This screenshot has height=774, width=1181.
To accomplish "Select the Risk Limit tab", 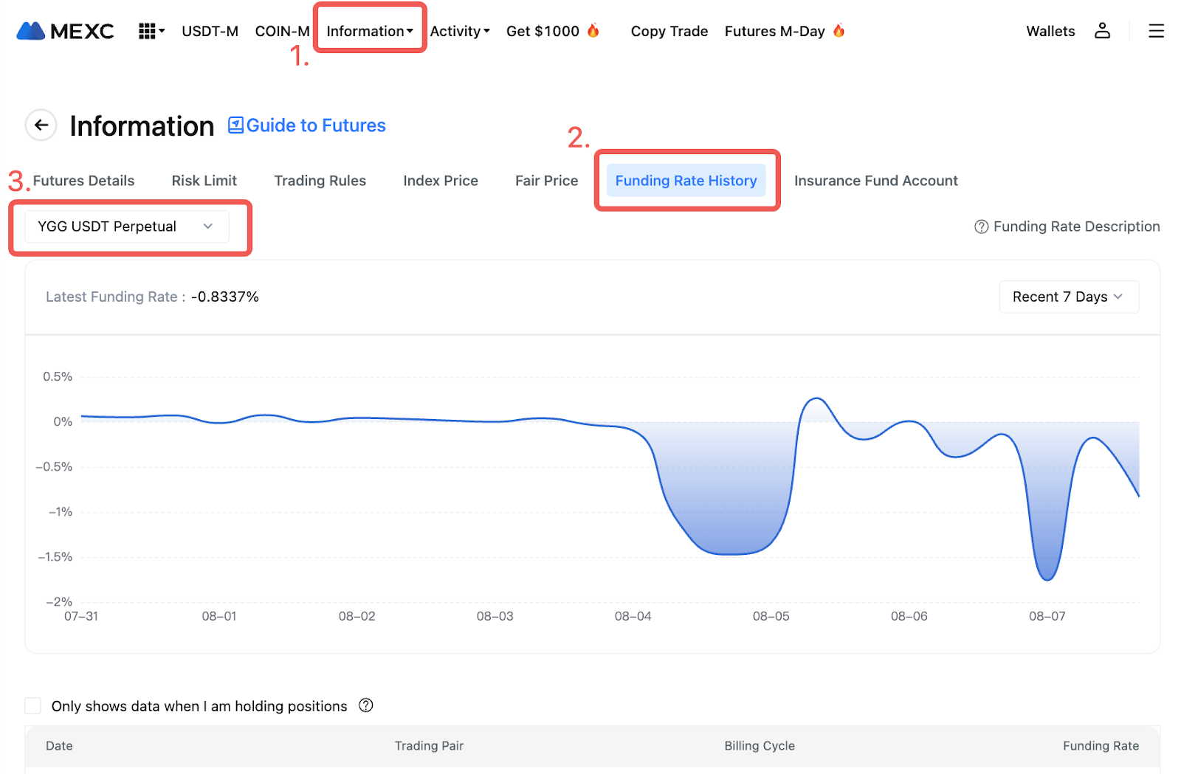I will tap(204, 181).
